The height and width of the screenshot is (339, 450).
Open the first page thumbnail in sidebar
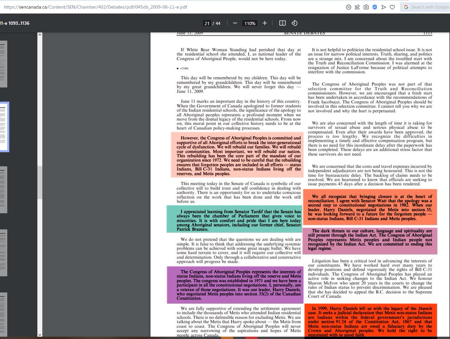pos(3,64)
